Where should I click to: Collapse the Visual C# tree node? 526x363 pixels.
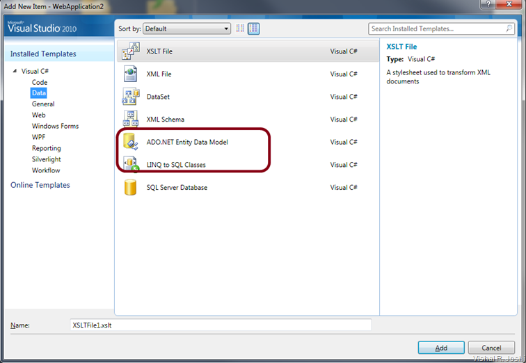tap(15, 71)
